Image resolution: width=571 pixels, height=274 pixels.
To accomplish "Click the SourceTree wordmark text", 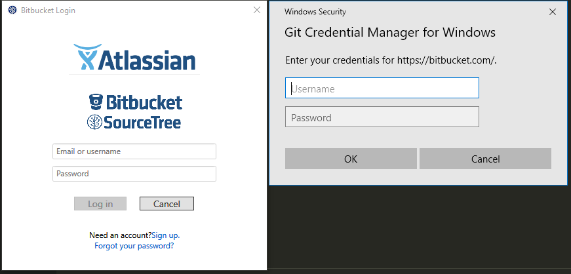I will click(x=142, y=123).
